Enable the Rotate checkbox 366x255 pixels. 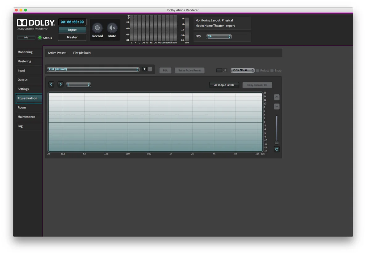pos(257,71)
